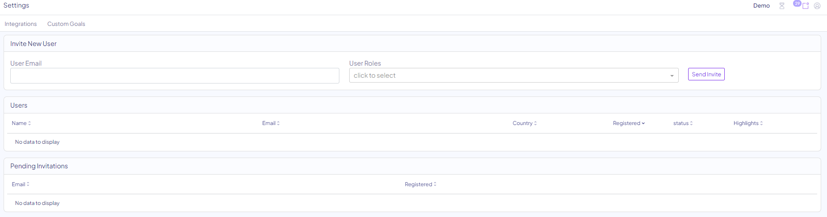Switch to the Integrations tab

click(x=21, y=24)
